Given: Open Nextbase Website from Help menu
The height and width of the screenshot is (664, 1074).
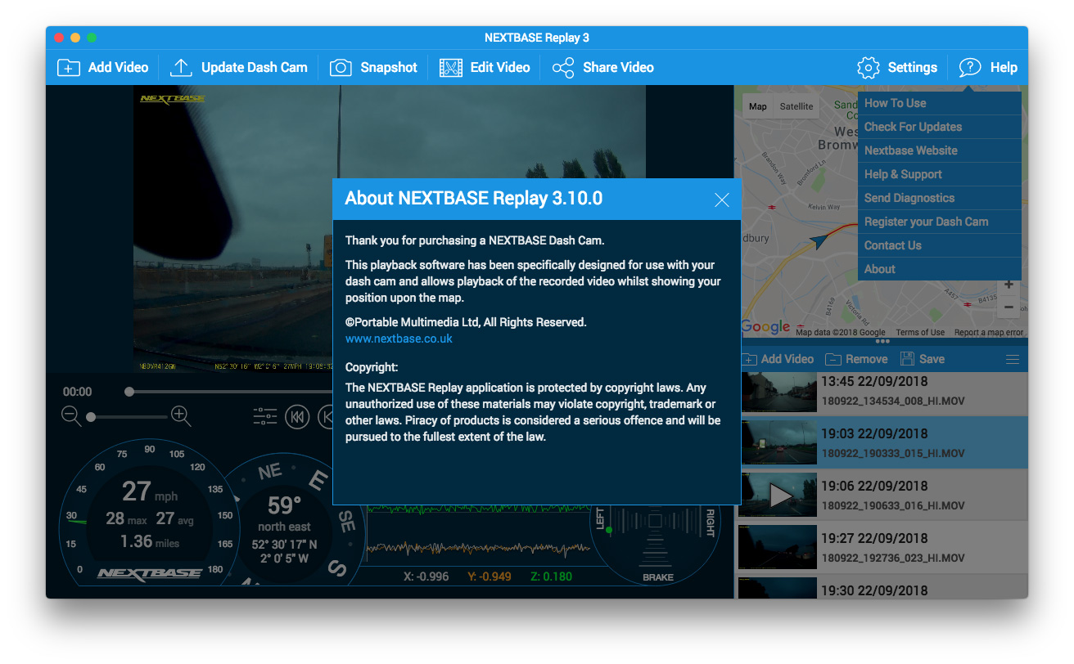Looking at the screenshot, I should [x=939, y=150].
